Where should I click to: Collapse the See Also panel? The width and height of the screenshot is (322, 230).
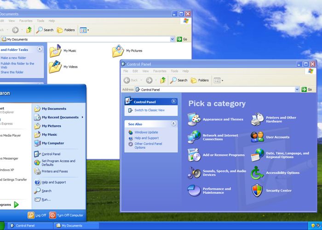coord(173,124)
